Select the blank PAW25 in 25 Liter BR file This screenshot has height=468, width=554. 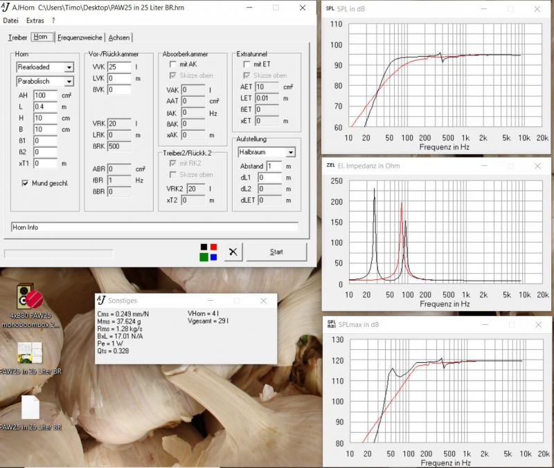pyautogui.click(x=31, y=408)
